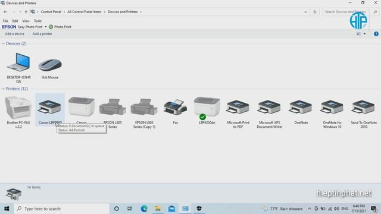Click the Change your view button
Screen dimensions: 381x214
[358, 34]
